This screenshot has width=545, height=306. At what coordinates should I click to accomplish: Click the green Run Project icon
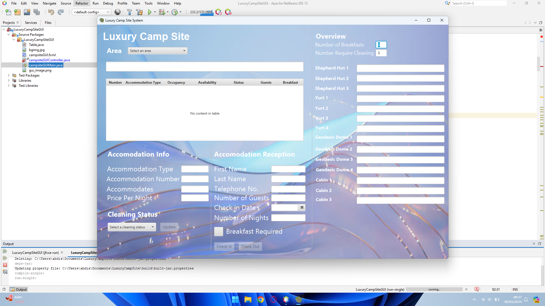point(150,12)
